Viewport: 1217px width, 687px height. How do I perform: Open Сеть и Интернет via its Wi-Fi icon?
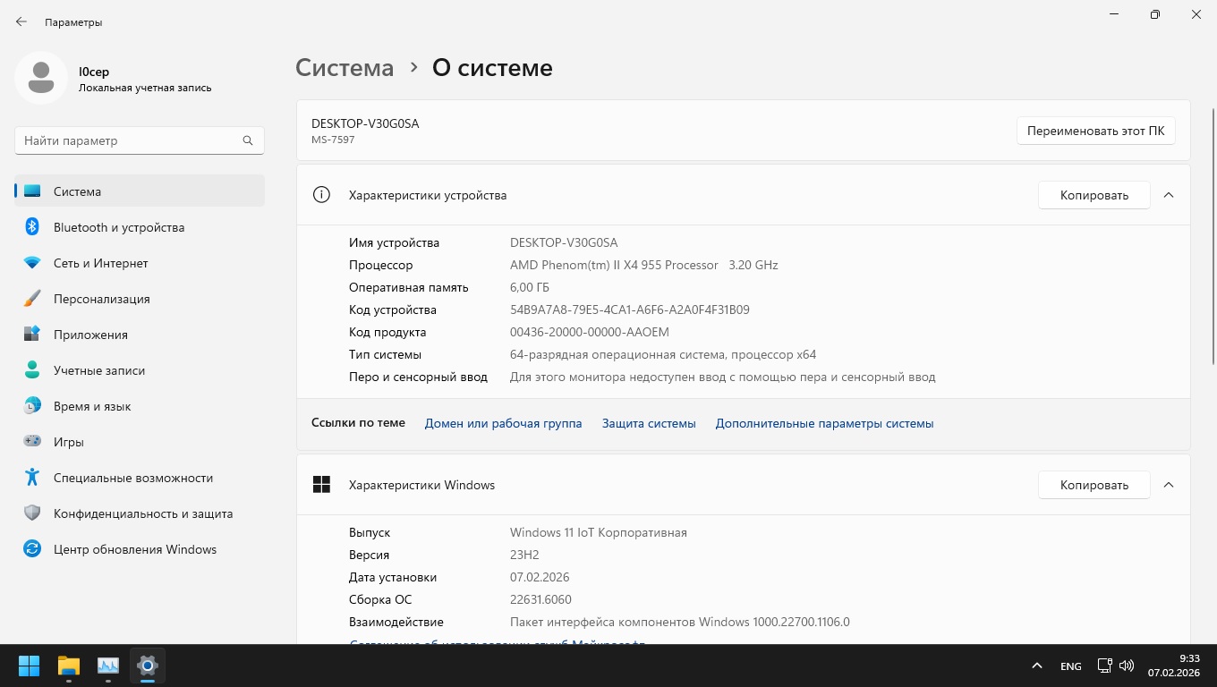[32, 263]
